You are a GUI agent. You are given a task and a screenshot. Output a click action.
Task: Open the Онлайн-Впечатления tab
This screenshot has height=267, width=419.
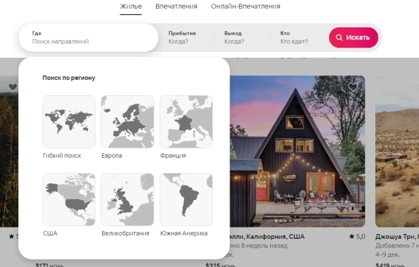[246, 7]
